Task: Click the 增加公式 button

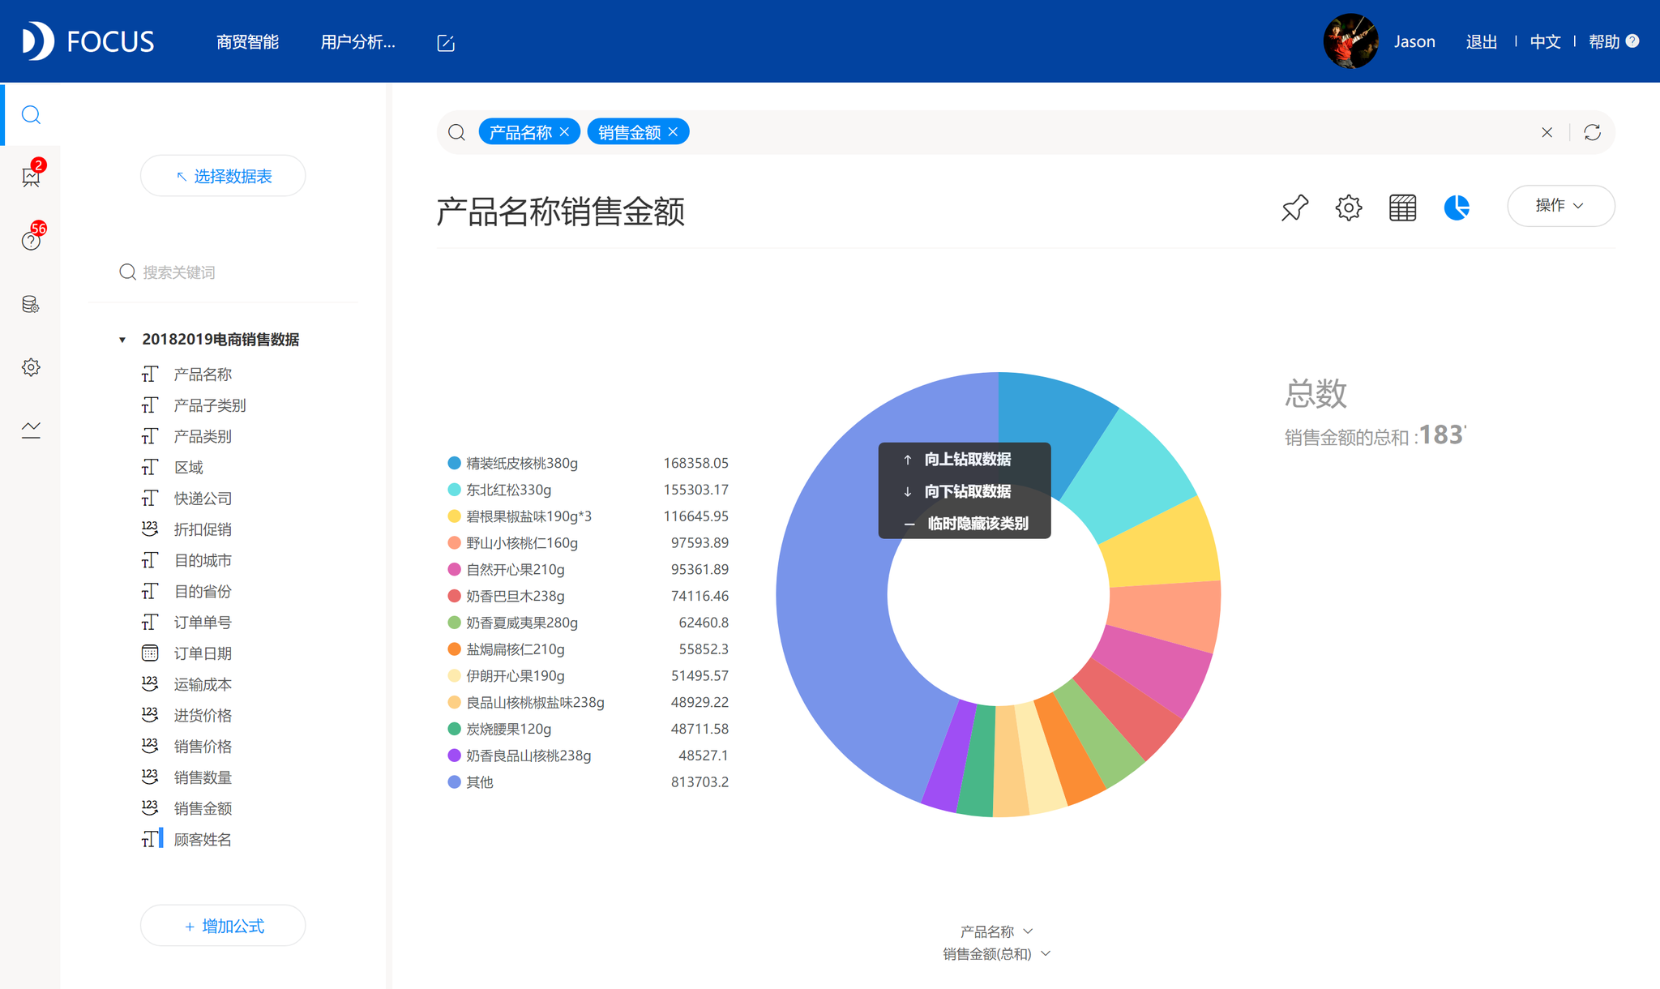Action: click(223, 926)
